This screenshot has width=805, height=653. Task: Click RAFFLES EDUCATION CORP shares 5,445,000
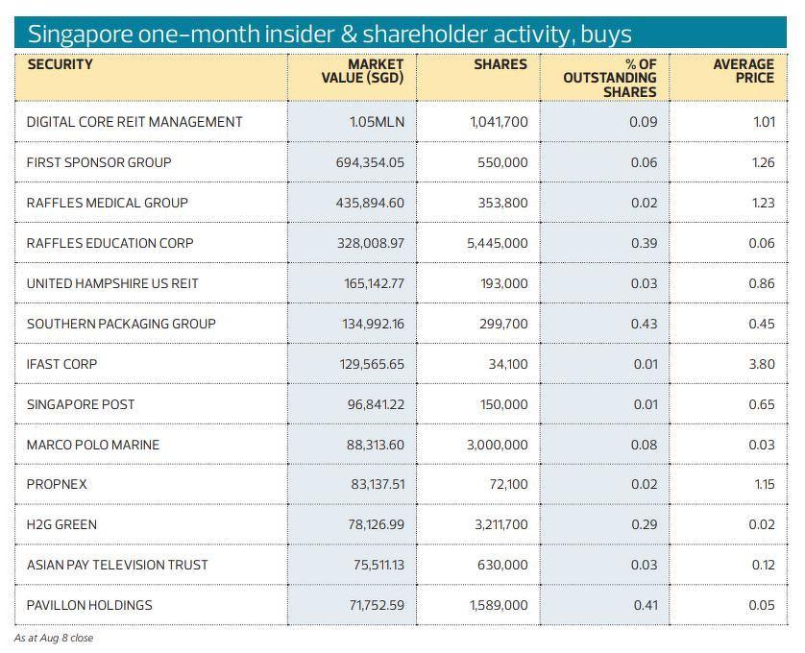point(498,243)
